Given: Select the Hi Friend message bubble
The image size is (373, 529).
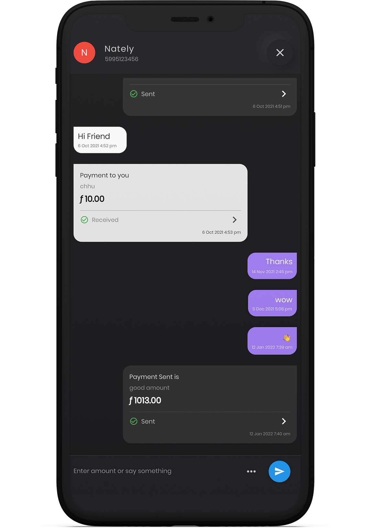Looking at the screenshot, I should coord(100,140).
